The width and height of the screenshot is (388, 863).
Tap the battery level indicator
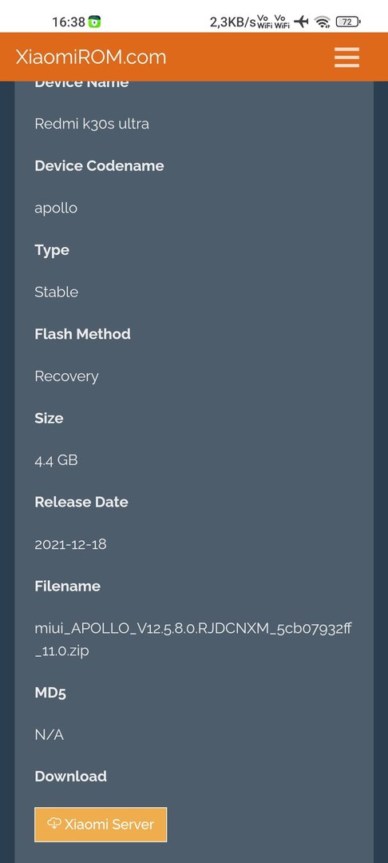tap(348, 22)
